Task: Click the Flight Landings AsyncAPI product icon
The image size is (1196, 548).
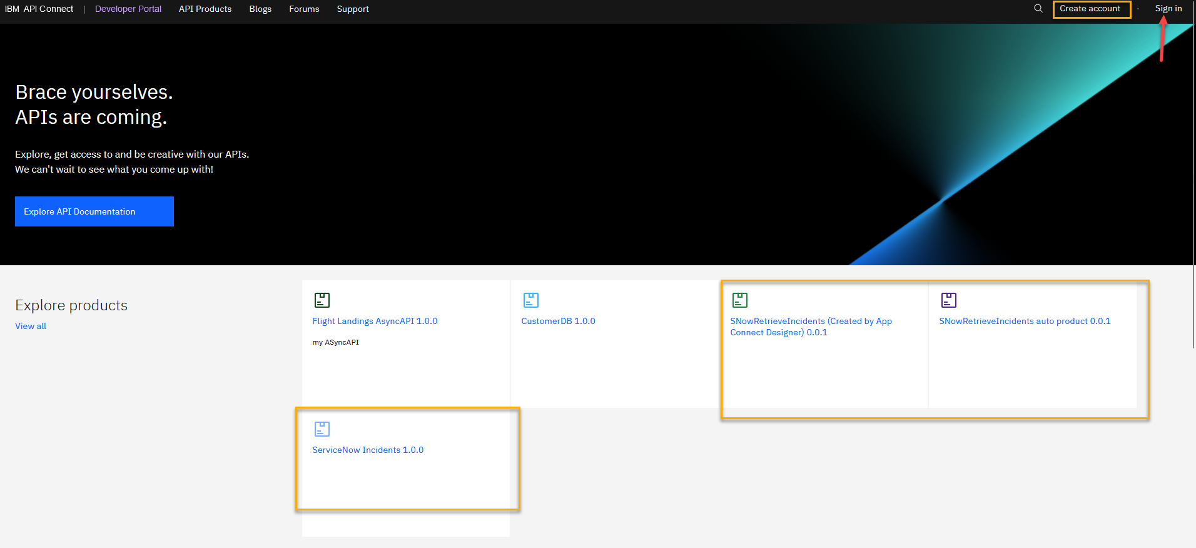Action: (x=322, y=300)
